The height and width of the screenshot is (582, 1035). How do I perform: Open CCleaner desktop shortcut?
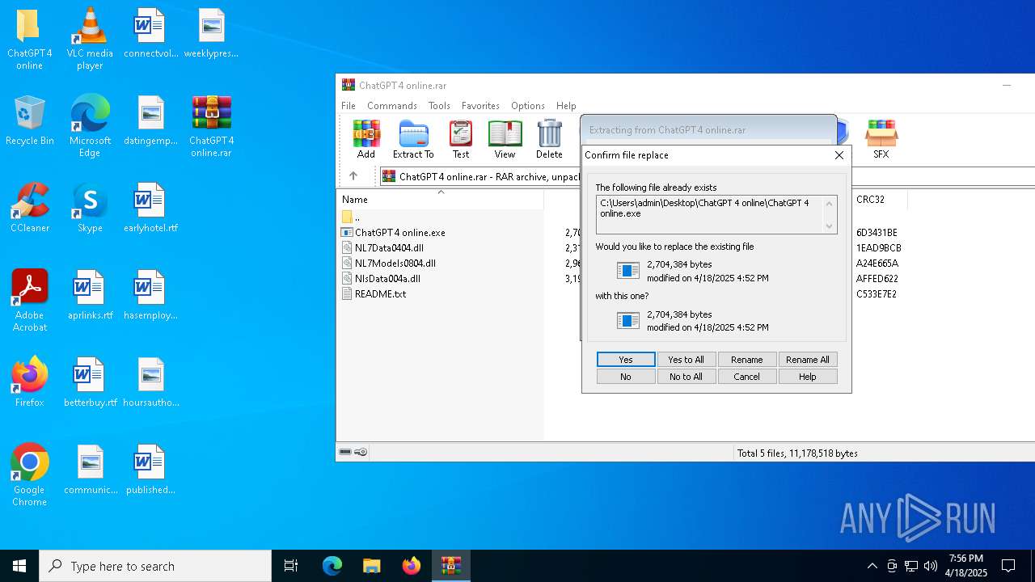click(x=29, y=209)
